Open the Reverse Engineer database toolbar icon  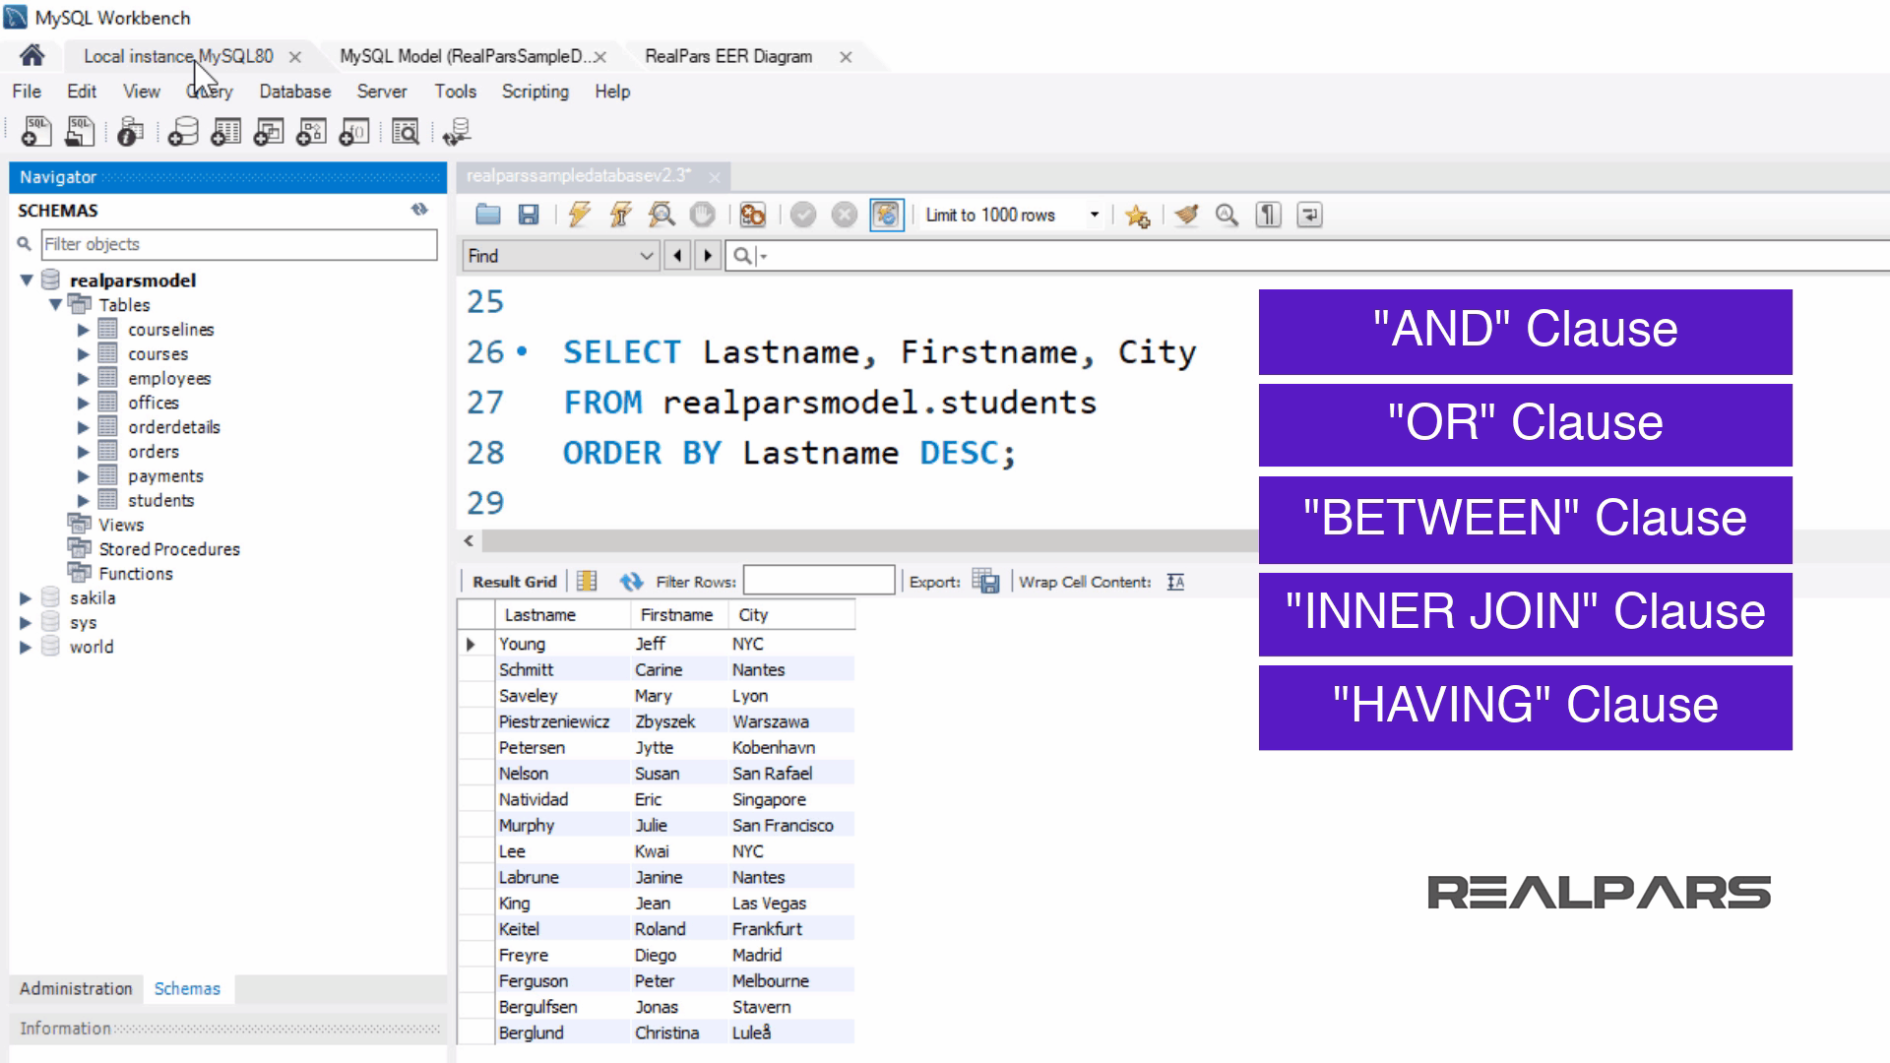[456, 132]
